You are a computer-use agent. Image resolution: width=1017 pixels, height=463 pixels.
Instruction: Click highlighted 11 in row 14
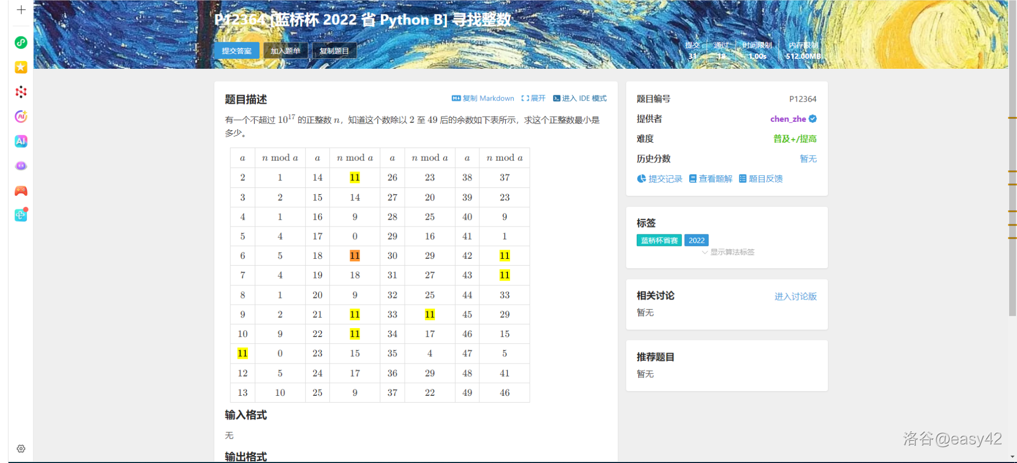[355, 177]
